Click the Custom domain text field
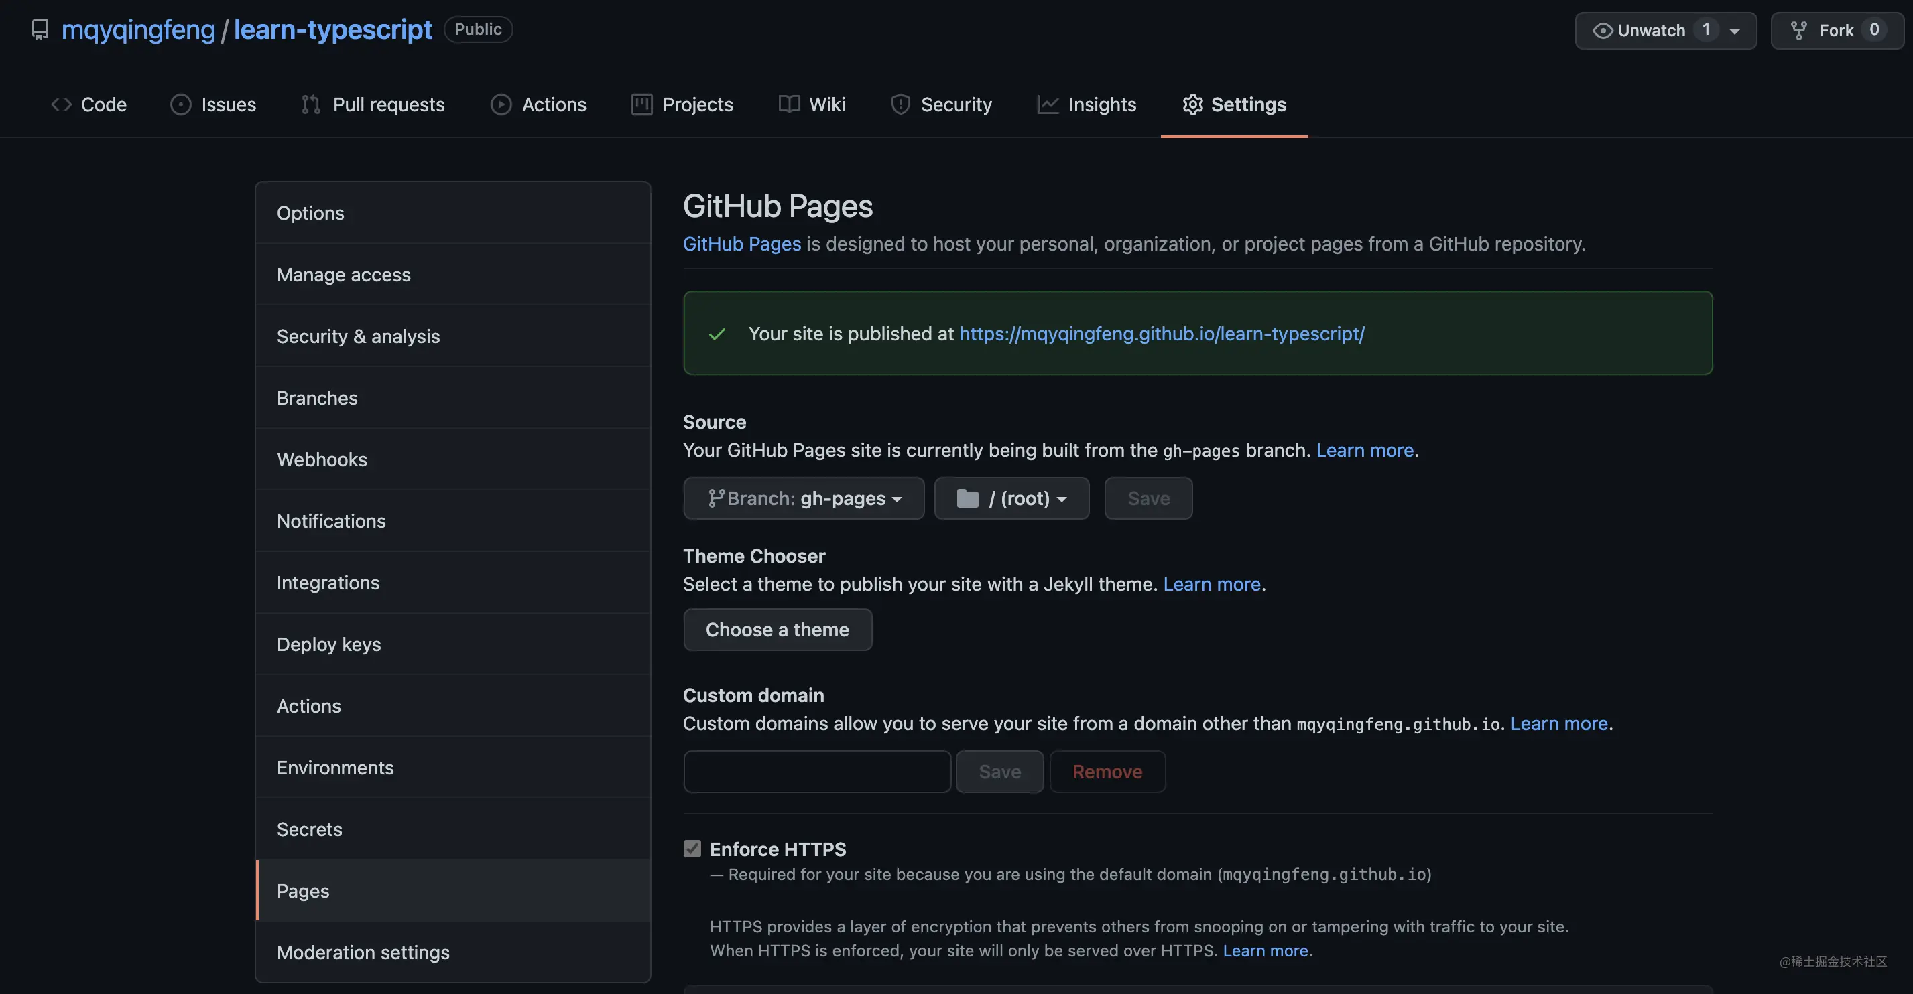Screen dimensions: 1913x994 click(x=817, y=772)
